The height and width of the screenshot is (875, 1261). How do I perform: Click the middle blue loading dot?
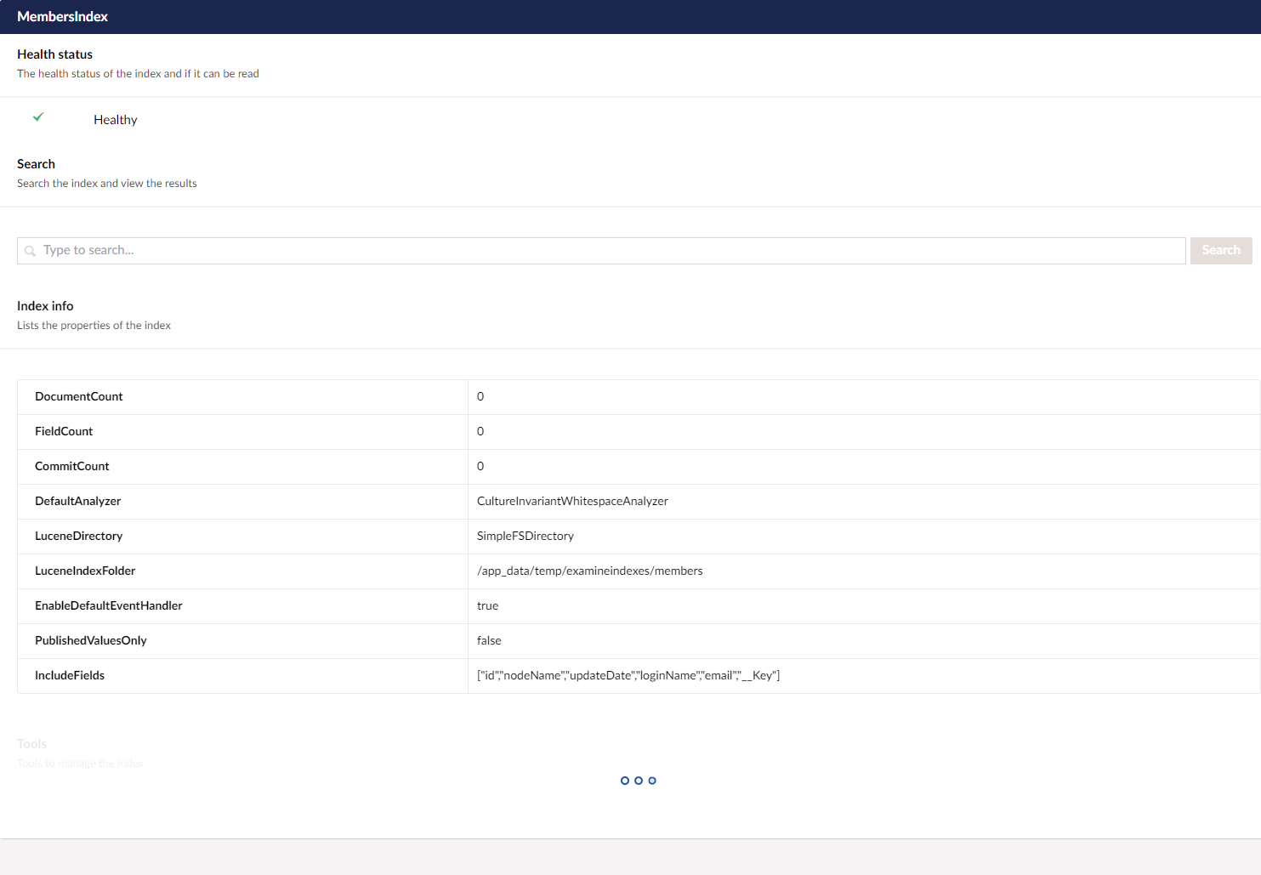639,781
